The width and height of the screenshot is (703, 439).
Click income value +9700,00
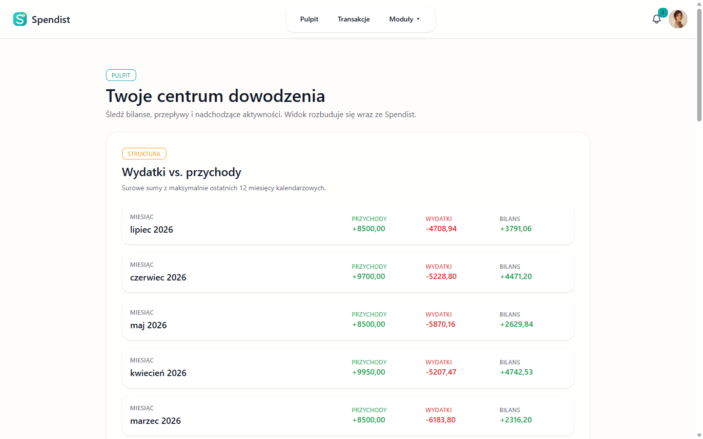369,277
